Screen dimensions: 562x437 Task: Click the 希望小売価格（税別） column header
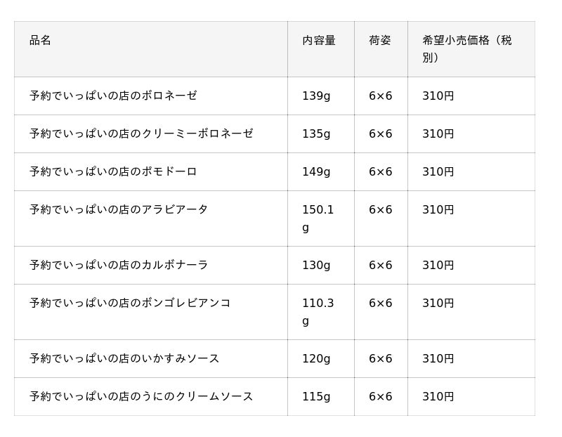click(x=467, y=49)
